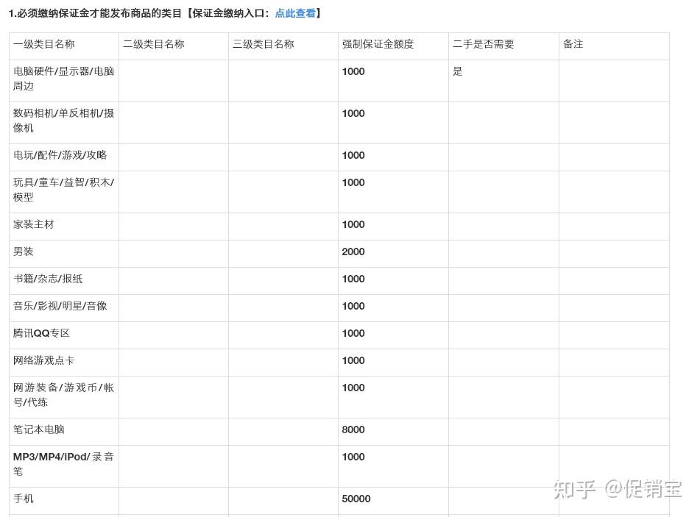Select the 数码相机/单反相机/摄像机 category cell
The image size is (700, 517).
tap(64, 123)
